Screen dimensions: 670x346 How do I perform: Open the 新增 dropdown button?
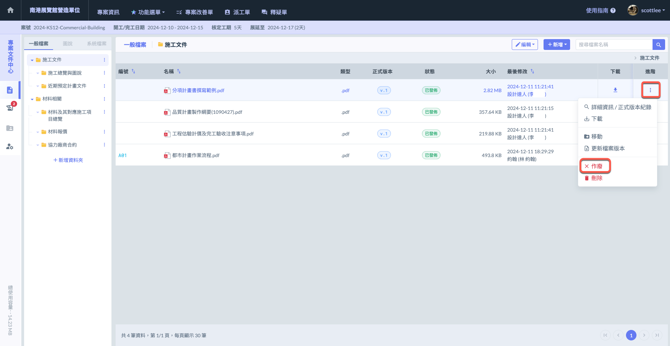click(557, 45)
